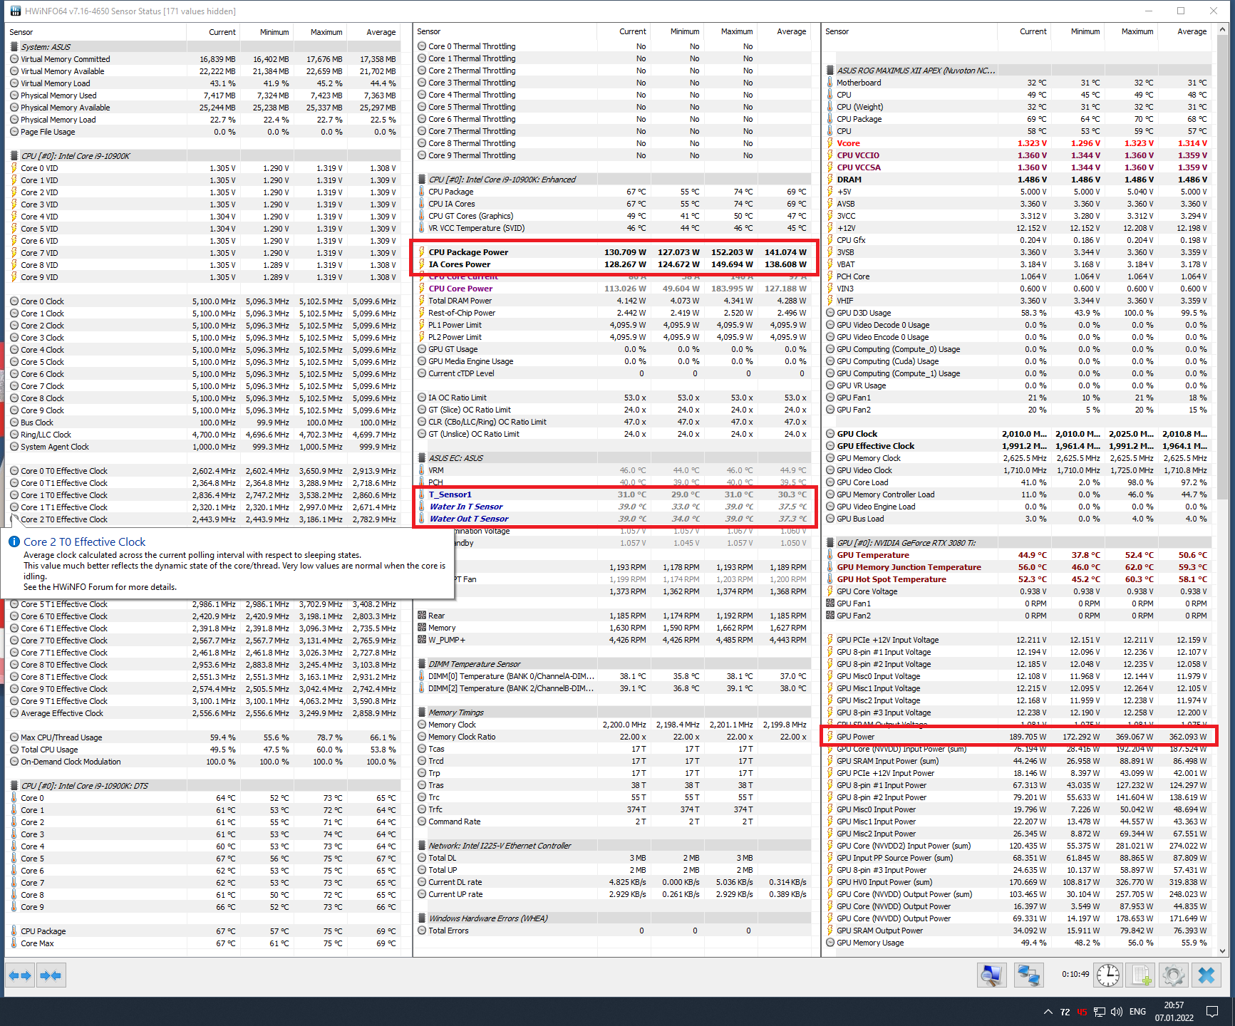Viewport: 1235px width, 1026px height.
Task: Select the 'System: ASUS' section header
Action: click(203, 47)
